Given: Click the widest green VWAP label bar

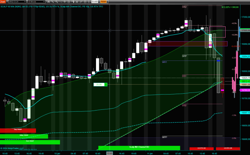Looking at the screenshot, I should pyautogui.click(x=30, y=142).
